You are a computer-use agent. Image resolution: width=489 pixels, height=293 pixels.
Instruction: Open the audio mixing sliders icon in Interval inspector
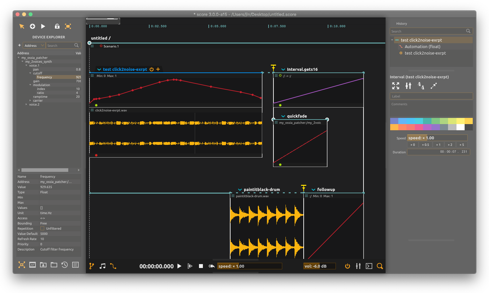click(x=408, y=86)
